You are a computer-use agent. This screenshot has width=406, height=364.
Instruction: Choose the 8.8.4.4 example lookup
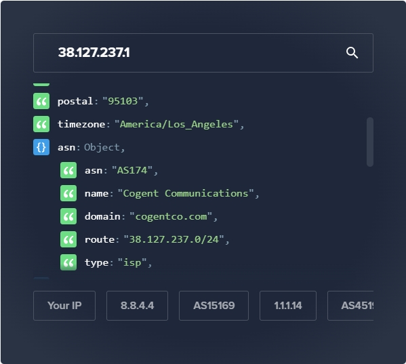(137, 306)
